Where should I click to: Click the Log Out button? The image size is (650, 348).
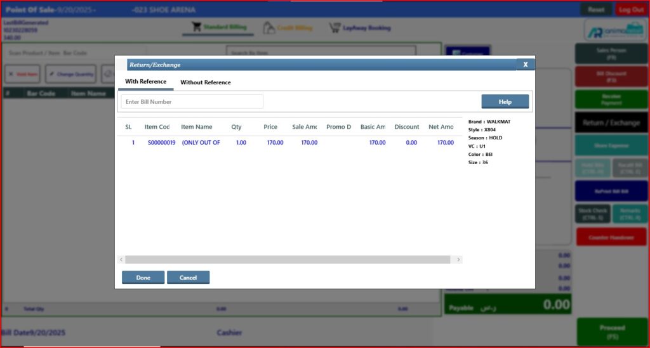[631, 10]
